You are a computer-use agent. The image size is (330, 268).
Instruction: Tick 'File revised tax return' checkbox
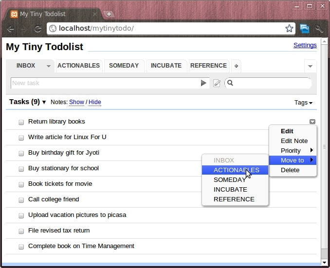pyautogui.click(x=21, y=231)
